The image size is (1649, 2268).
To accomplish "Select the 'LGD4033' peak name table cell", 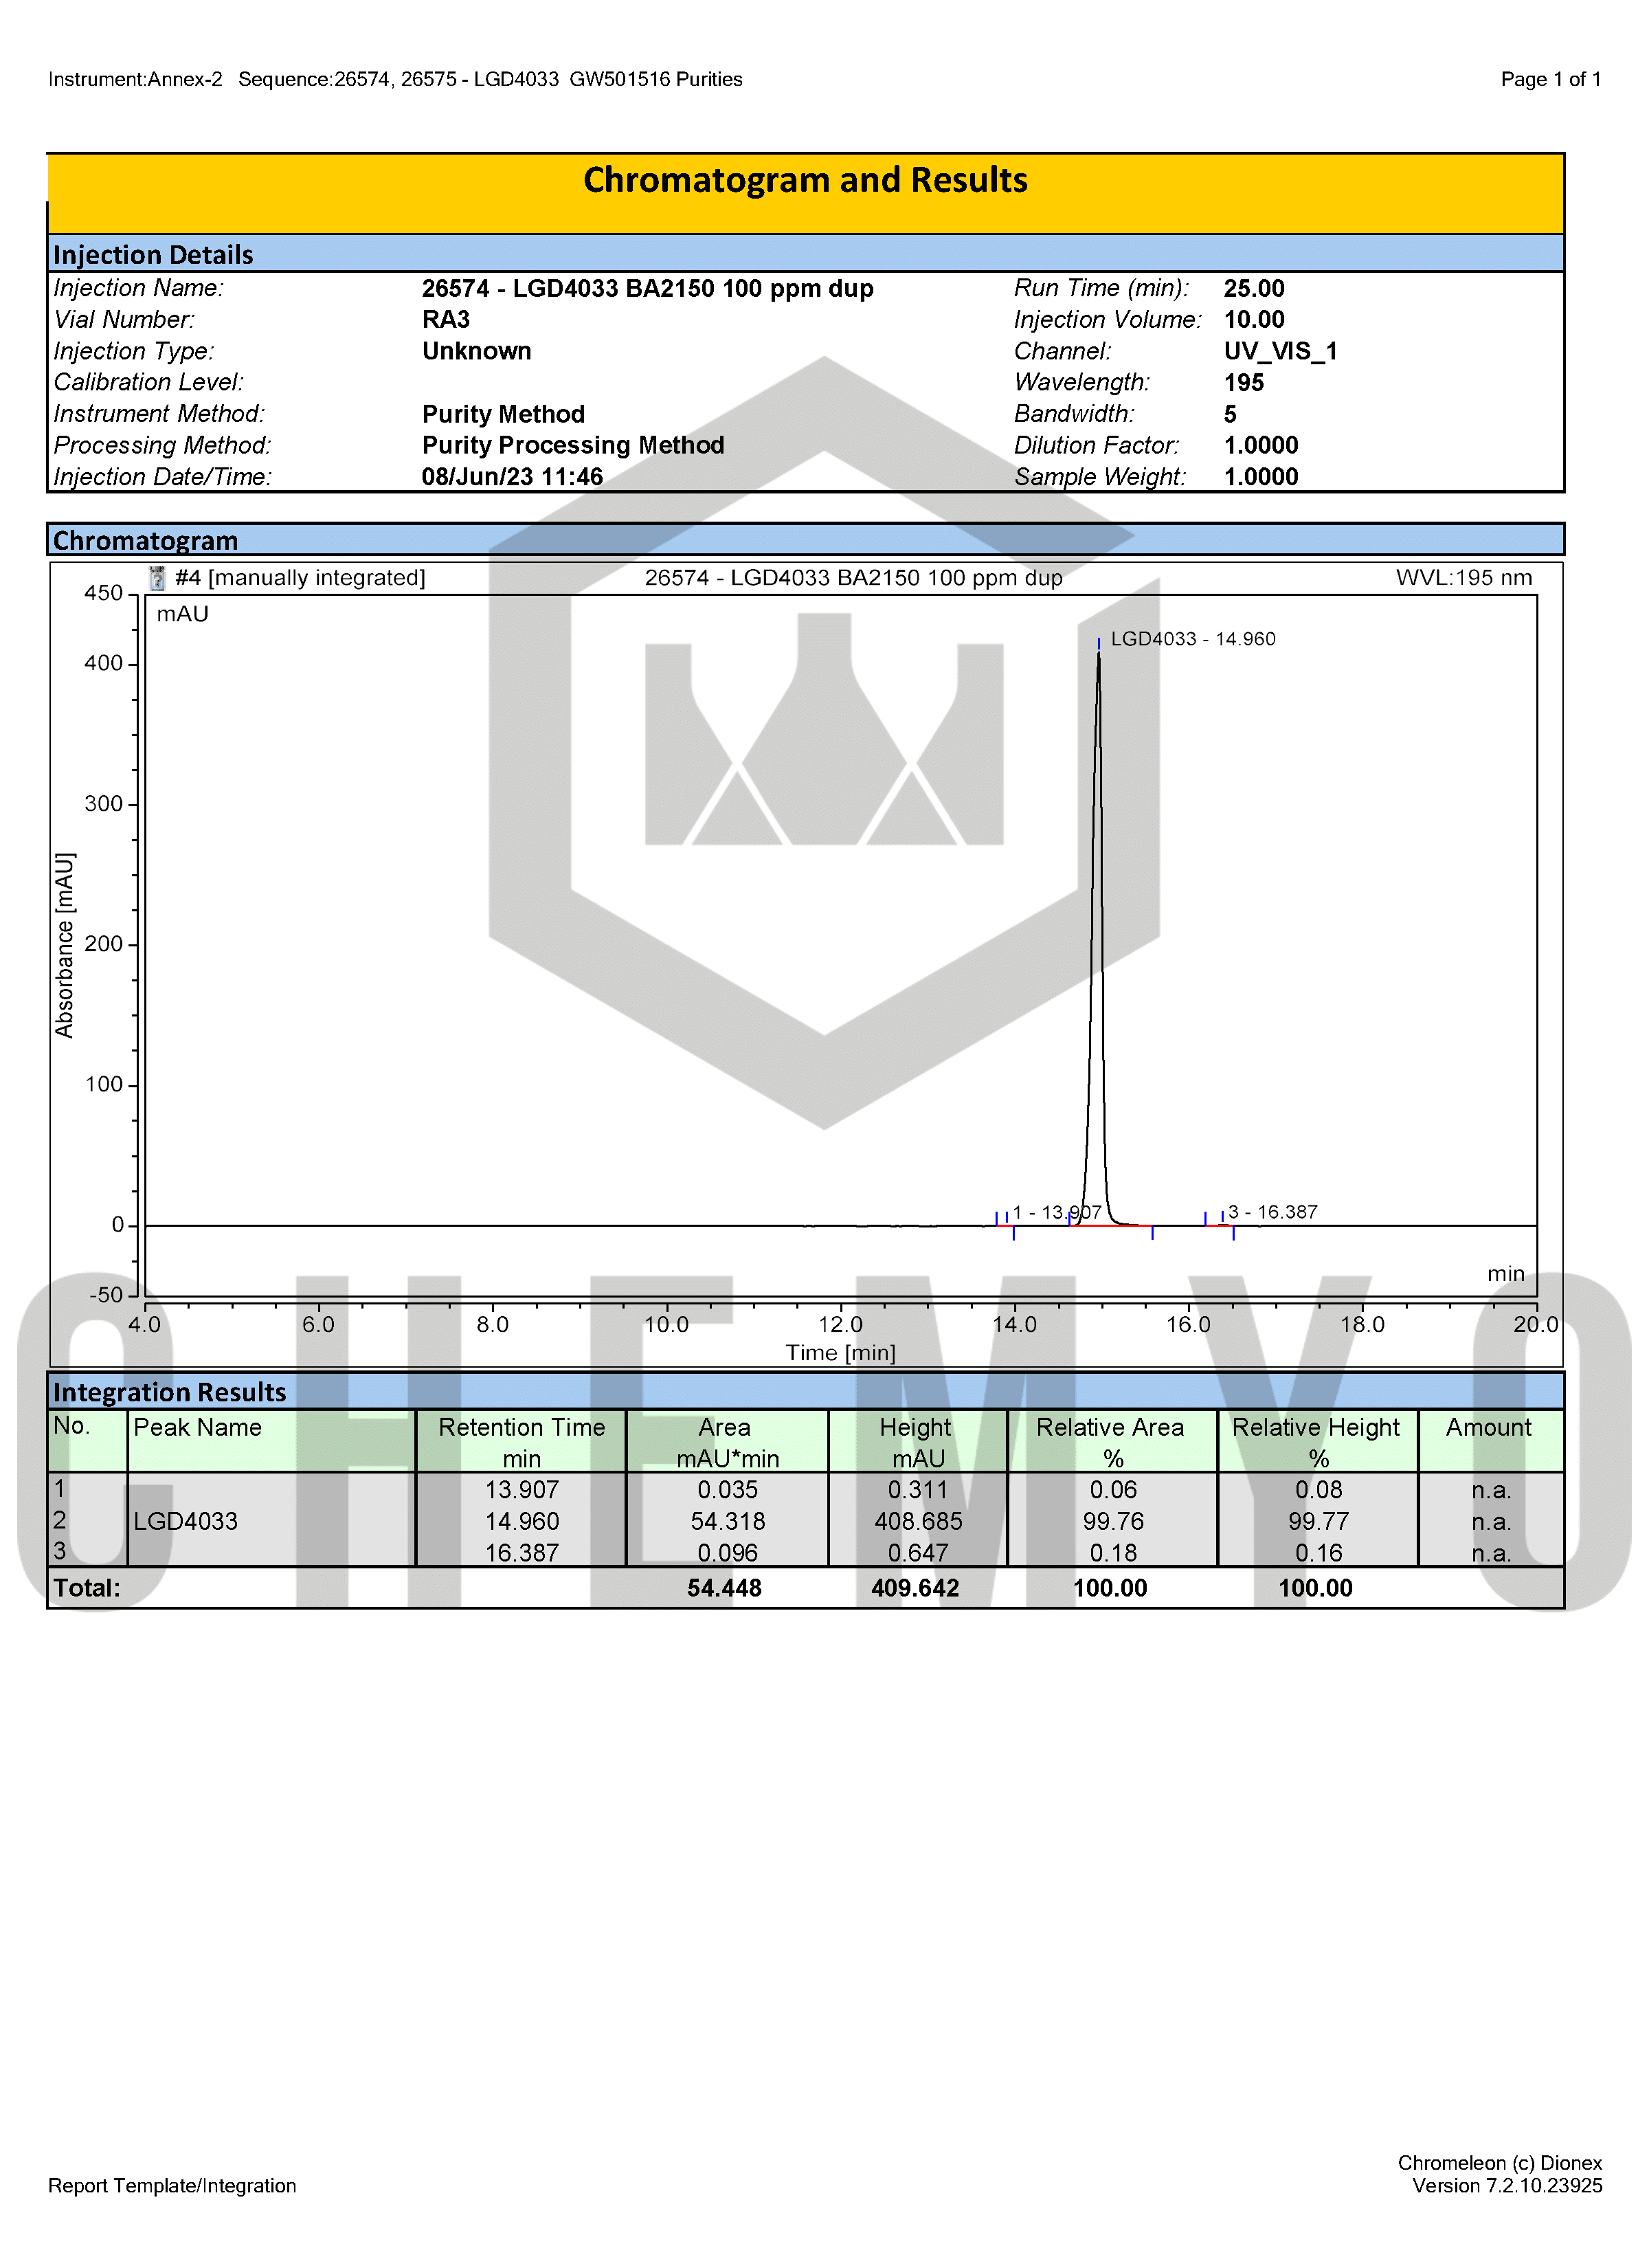I will [186, 1522].
